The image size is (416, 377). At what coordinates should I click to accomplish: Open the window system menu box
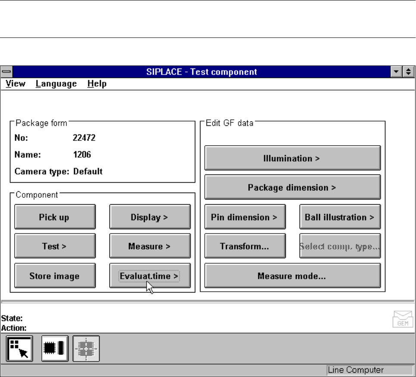point(7,72)
